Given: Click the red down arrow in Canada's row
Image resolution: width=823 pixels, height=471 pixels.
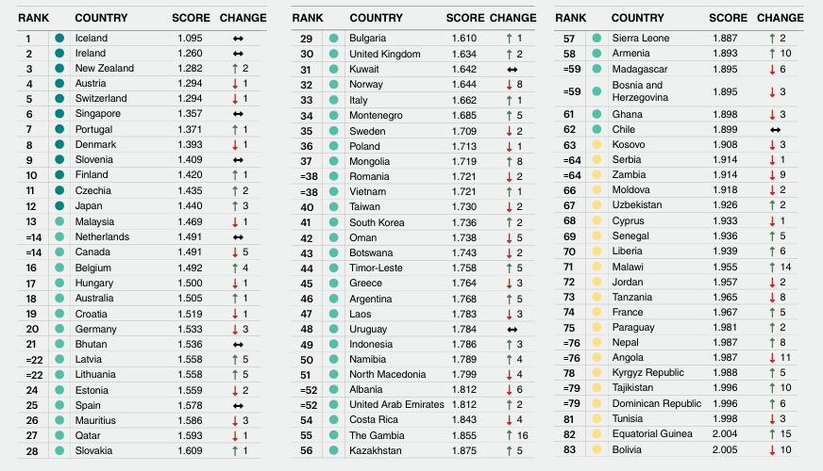Looking at the screenshot, I should click(x=234, y=252).
